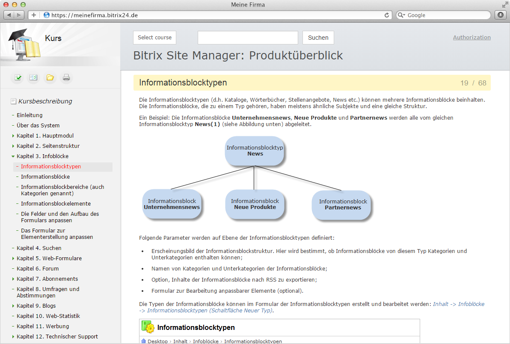Click the bullet about Namen von Kategorien
This screenshot has width=510, height=344.
coord(240,269)
